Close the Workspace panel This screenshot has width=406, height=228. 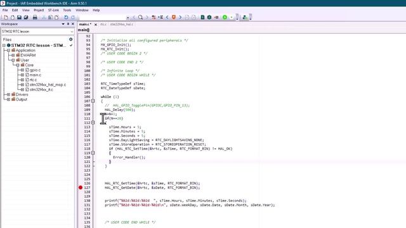[x=73, y=24]
